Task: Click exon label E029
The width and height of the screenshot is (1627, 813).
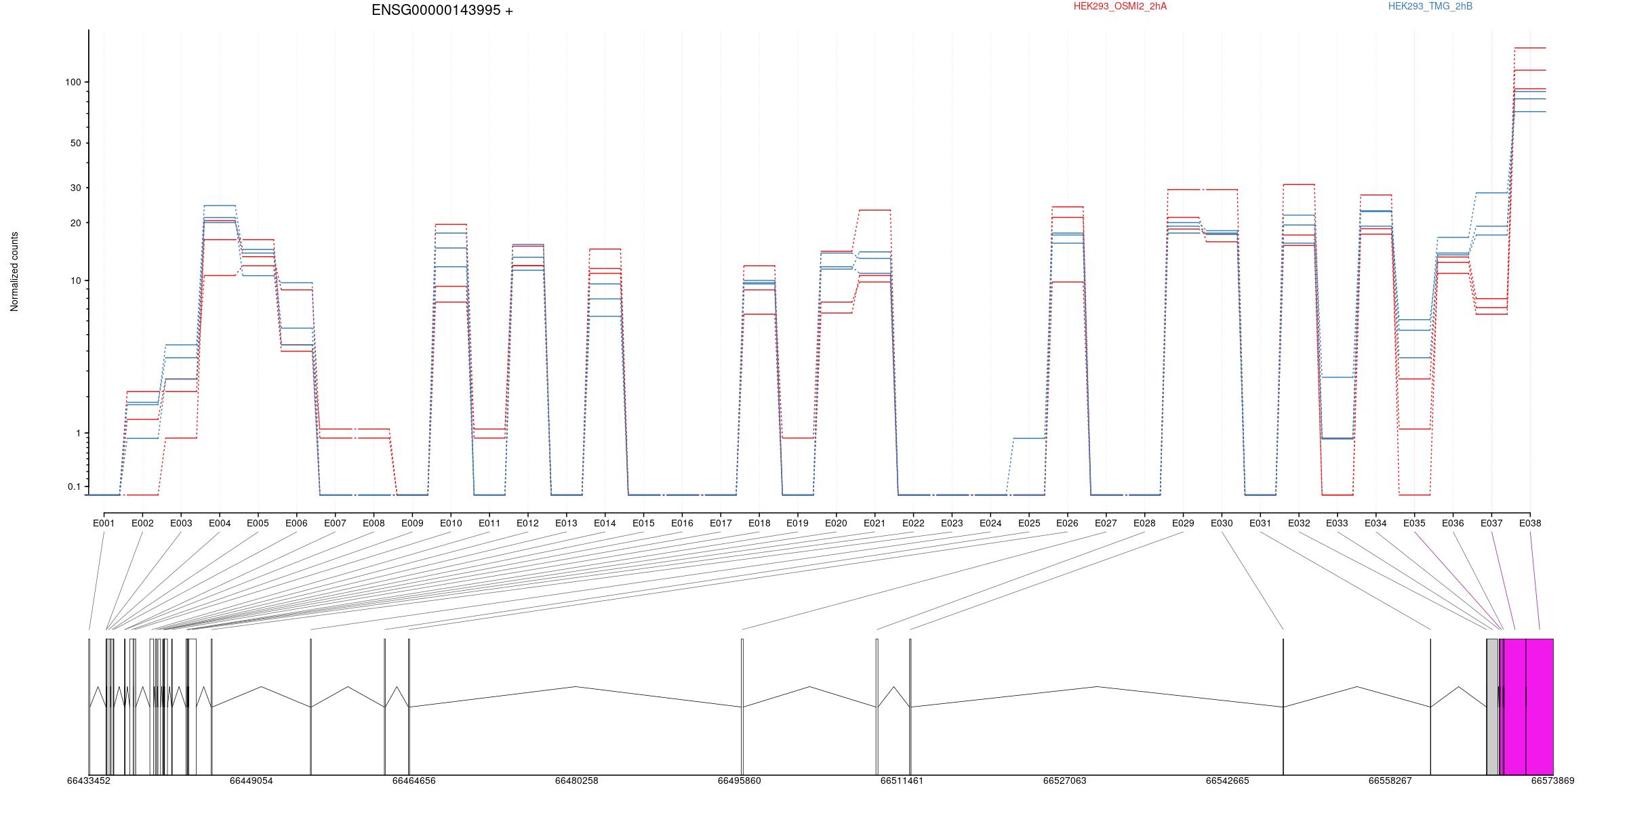Action: [1183, 523]
